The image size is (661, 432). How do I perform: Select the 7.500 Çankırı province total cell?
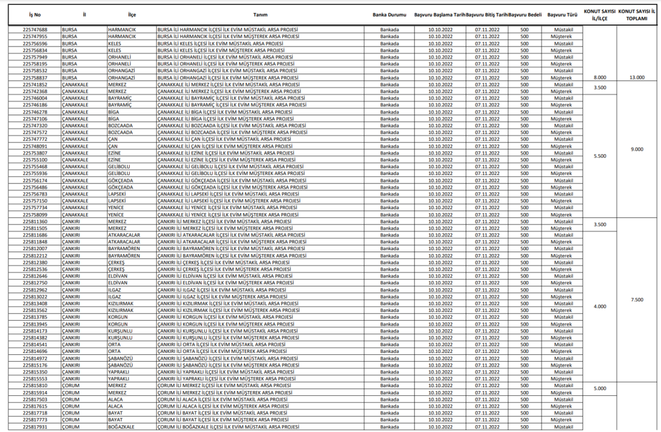[x=637, y=300]
